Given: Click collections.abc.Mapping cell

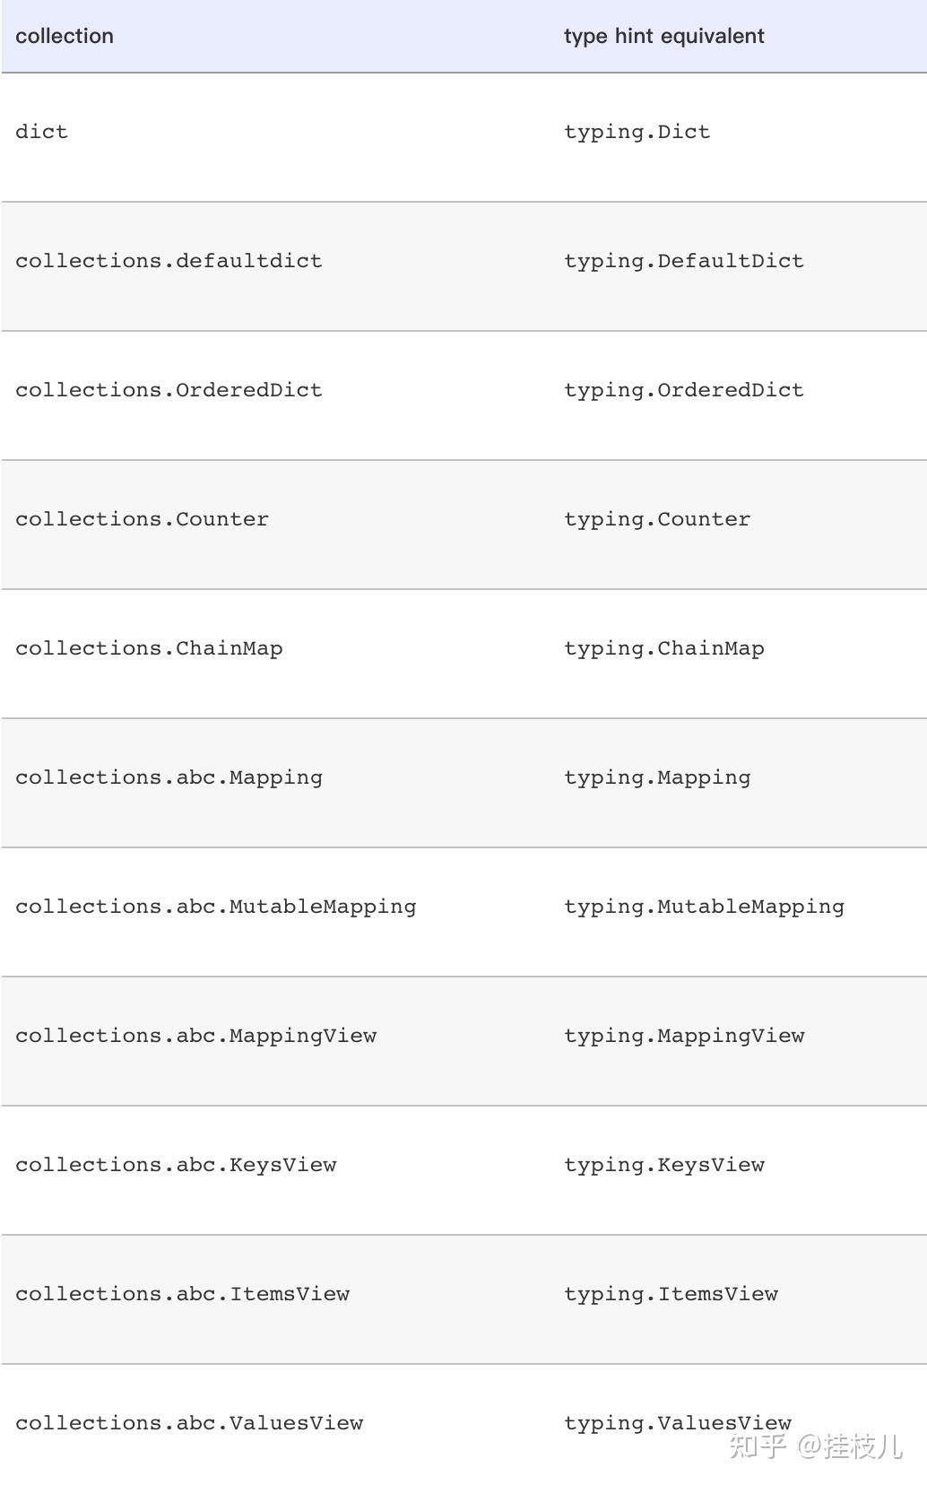Looking at the screenshot, I should pos(169,777).
